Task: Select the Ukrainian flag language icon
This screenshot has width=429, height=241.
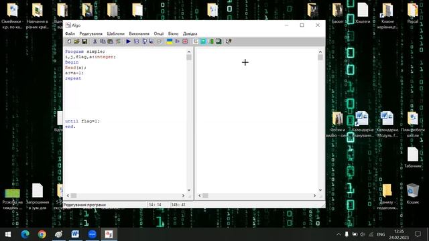Action: pyautogui.click(x=170, y=42)
